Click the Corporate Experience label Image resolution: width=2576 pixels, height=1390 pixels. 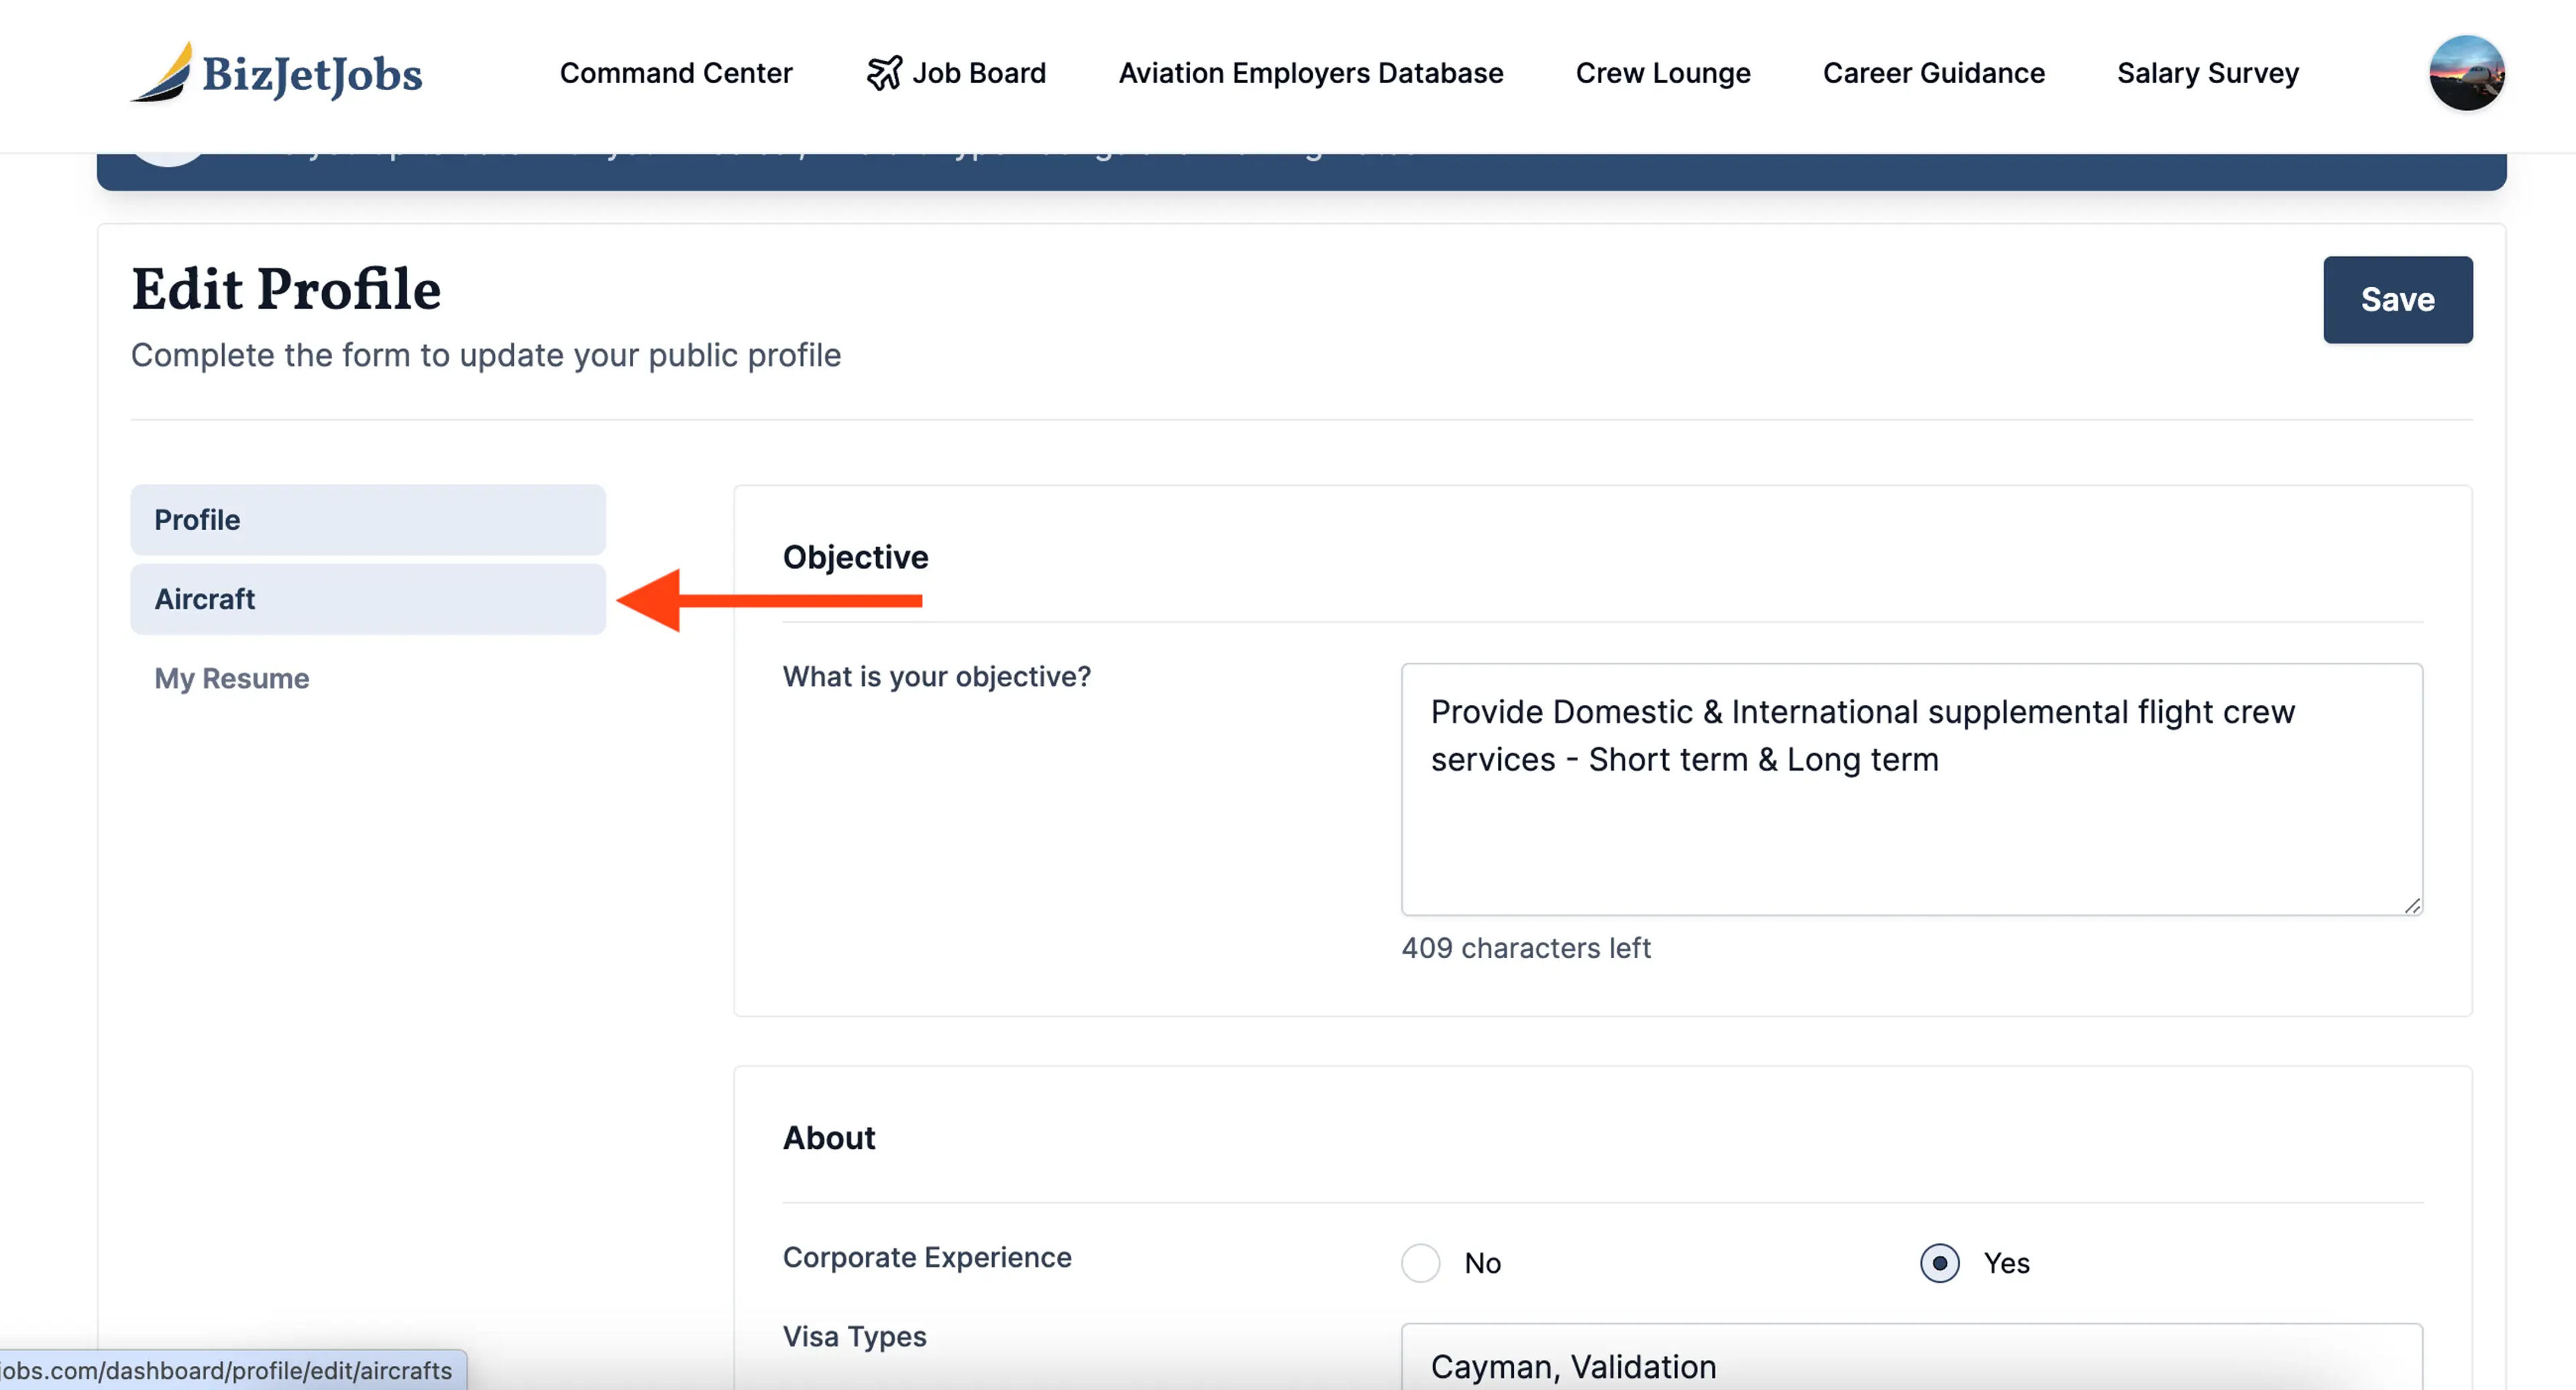pyautogui.click(x=926, y=1257)
